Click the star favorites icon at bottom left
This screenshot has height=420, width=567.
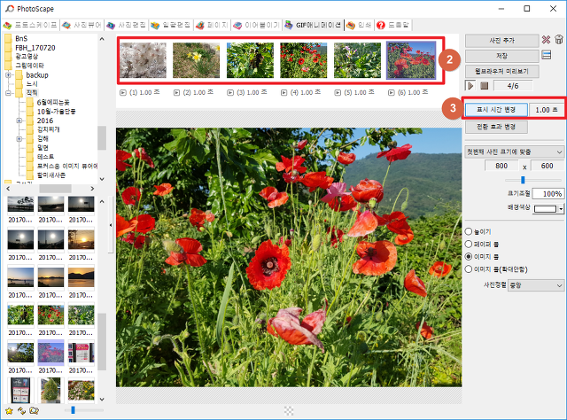(9, 411)
